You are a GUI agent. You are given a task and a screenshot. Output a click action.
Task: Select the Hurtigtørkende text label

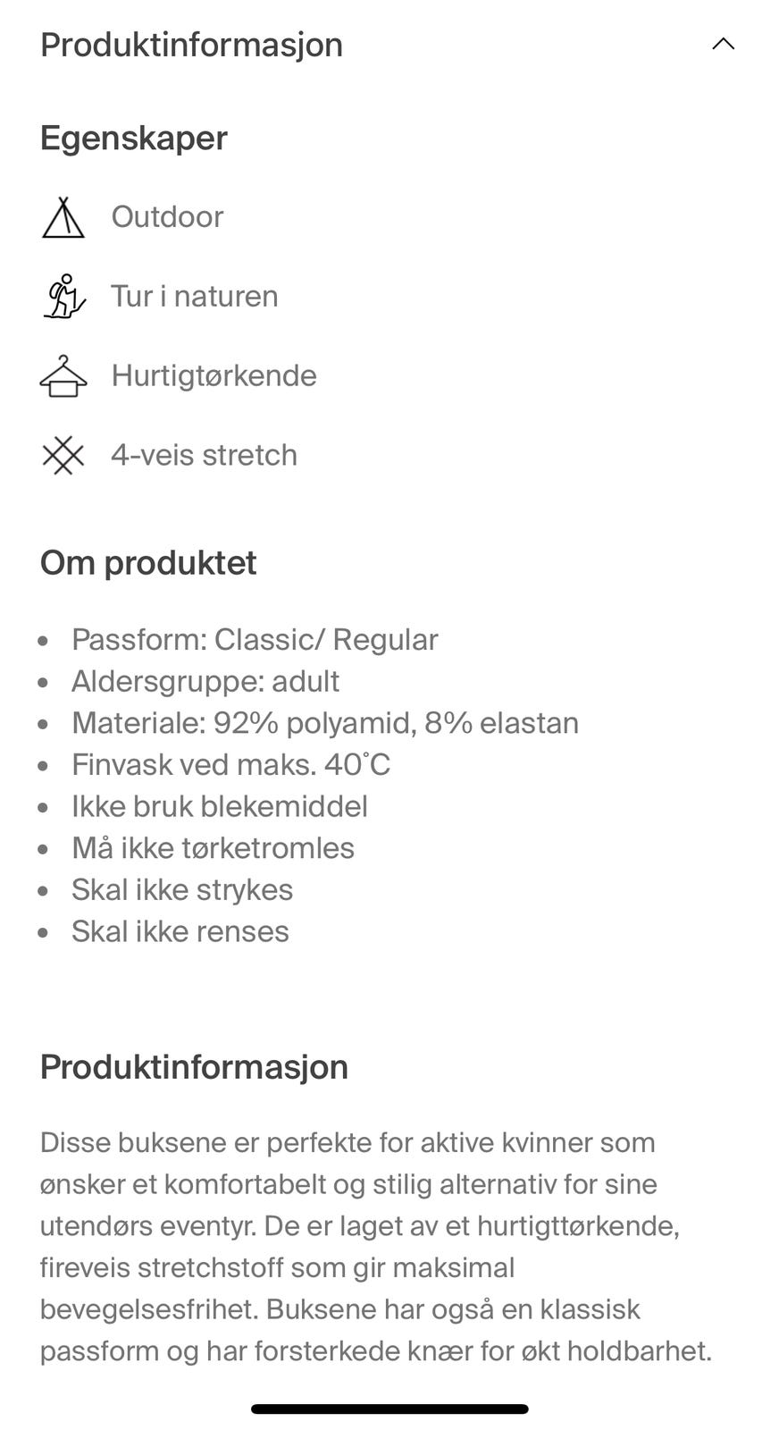tap(214, 375)
